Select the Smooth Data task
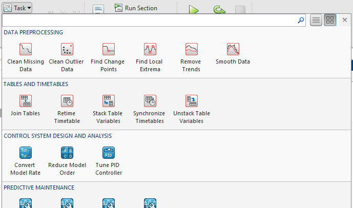The height and width of the screenshot is (208, 353). [233, 54]
